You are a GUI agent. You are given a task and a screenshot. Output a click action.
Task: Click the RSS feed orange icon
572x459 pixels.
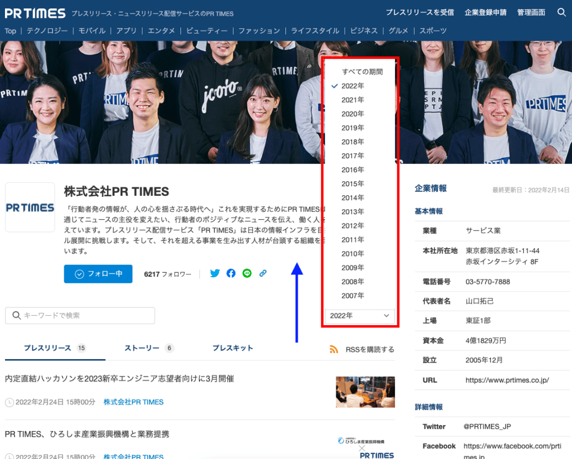334,349
